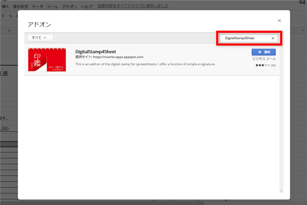Open the すべて category filter dropdown
Image resolution: width=307 pixels, height=205 pixels.
pyautogui.click(x=39, y=38)
